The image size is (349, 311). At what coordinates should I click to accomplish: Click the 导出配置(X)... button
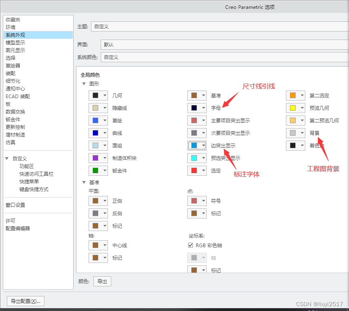[x=25, y=301]
